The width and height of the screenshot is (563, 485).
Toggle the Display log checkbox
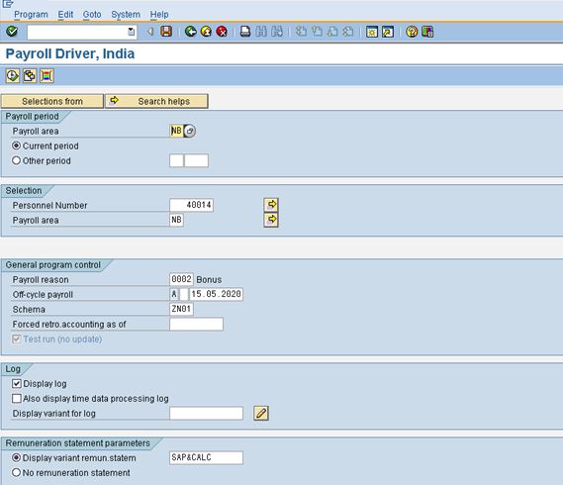(x=17, y=383)
